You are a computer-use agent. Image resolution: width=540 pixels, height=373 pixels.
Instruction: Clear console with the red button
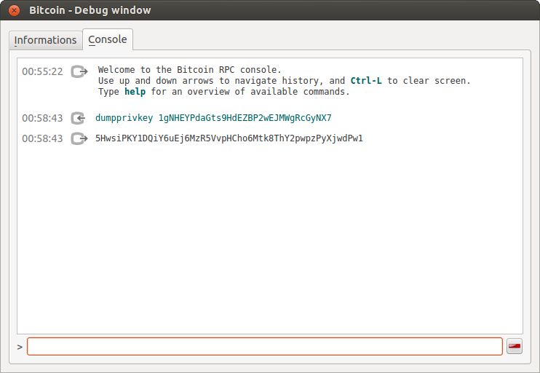(x=515, y=346)
